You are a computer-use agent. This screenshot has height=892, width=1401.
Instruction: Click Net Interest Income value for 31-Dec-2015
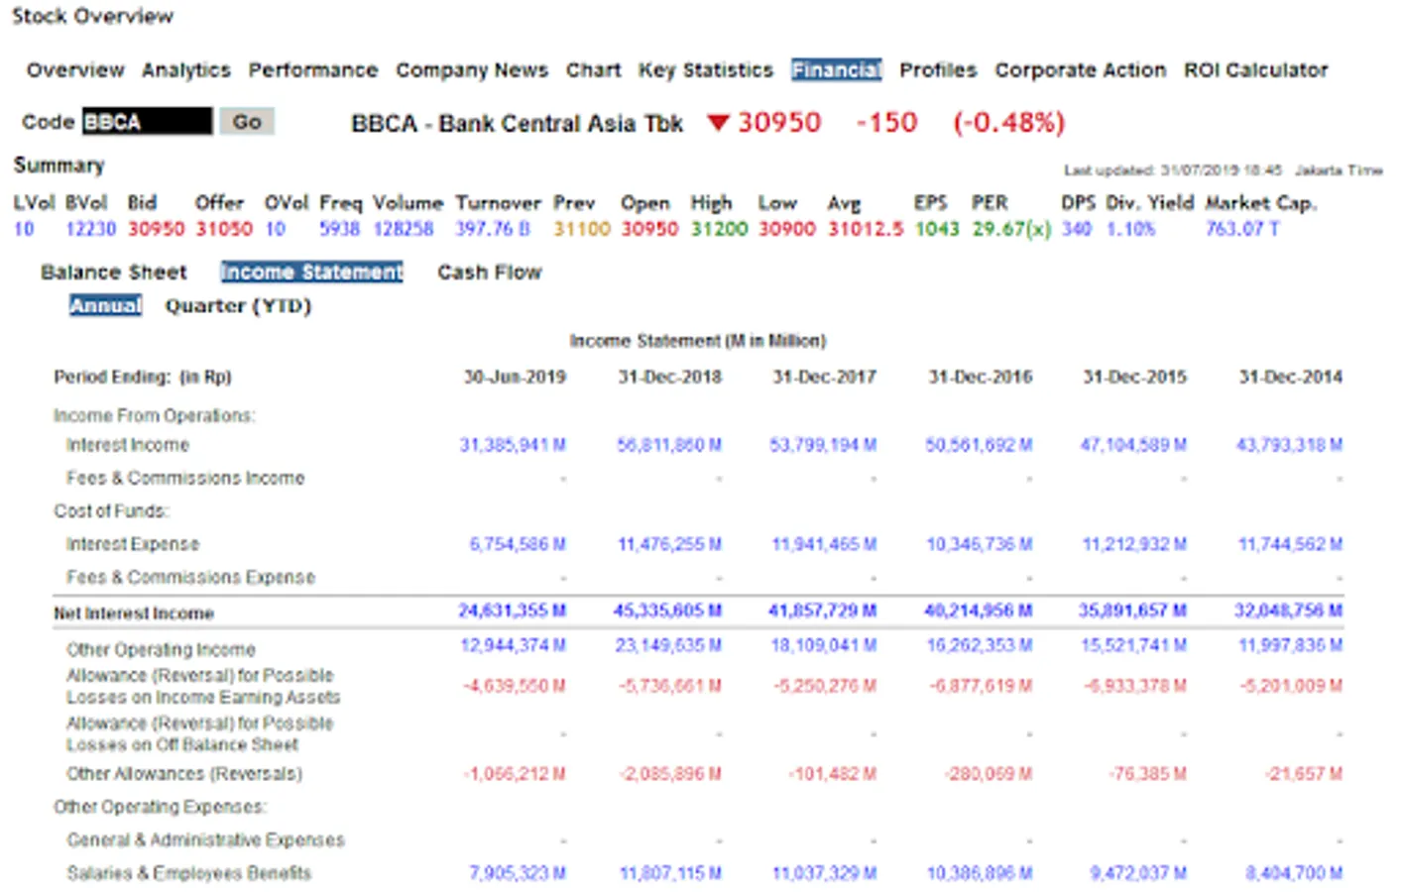1133,611
